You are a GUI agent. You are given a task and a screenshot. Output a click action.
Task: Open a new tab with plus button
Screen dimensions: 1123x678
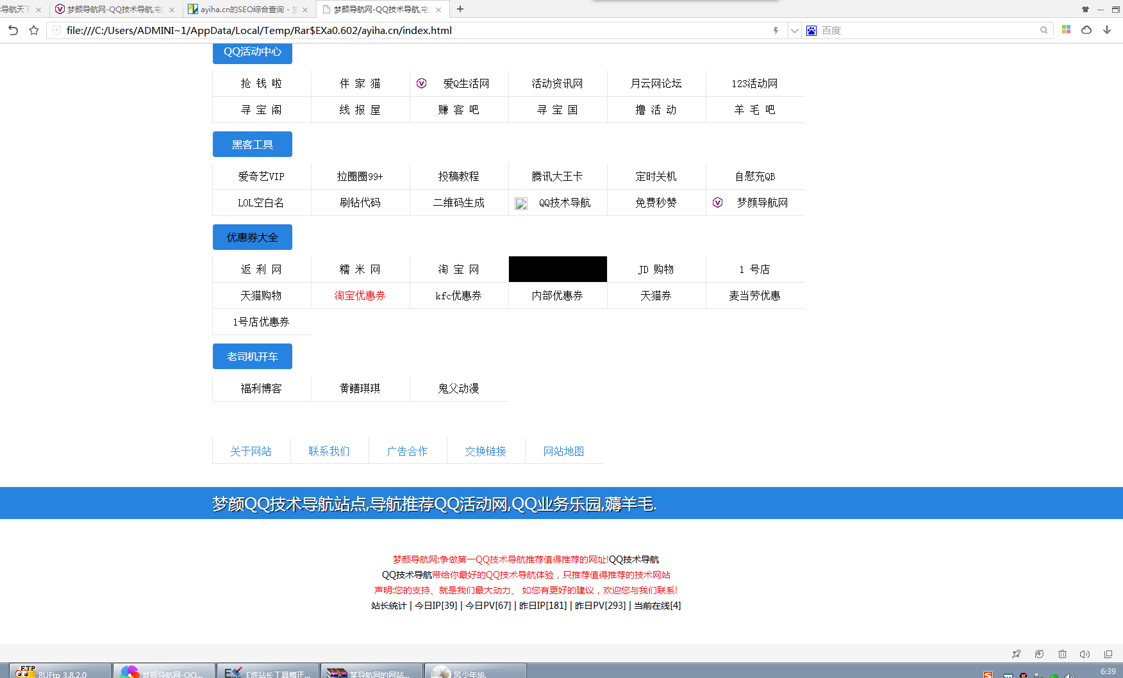pyautogui.click(x=460, y=9)
